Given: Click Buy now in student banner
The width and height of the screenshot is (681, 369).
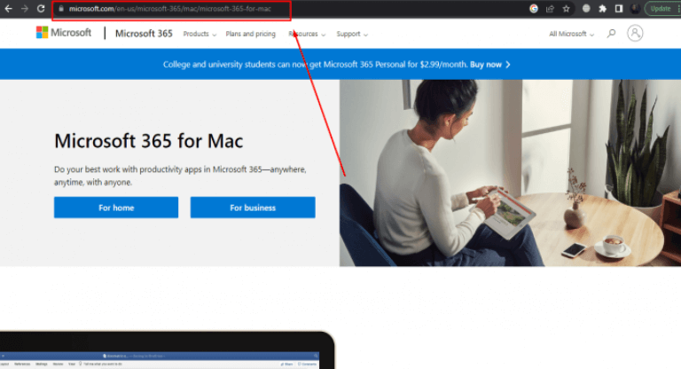Looking at the screenshot, I should click(489, 65).
